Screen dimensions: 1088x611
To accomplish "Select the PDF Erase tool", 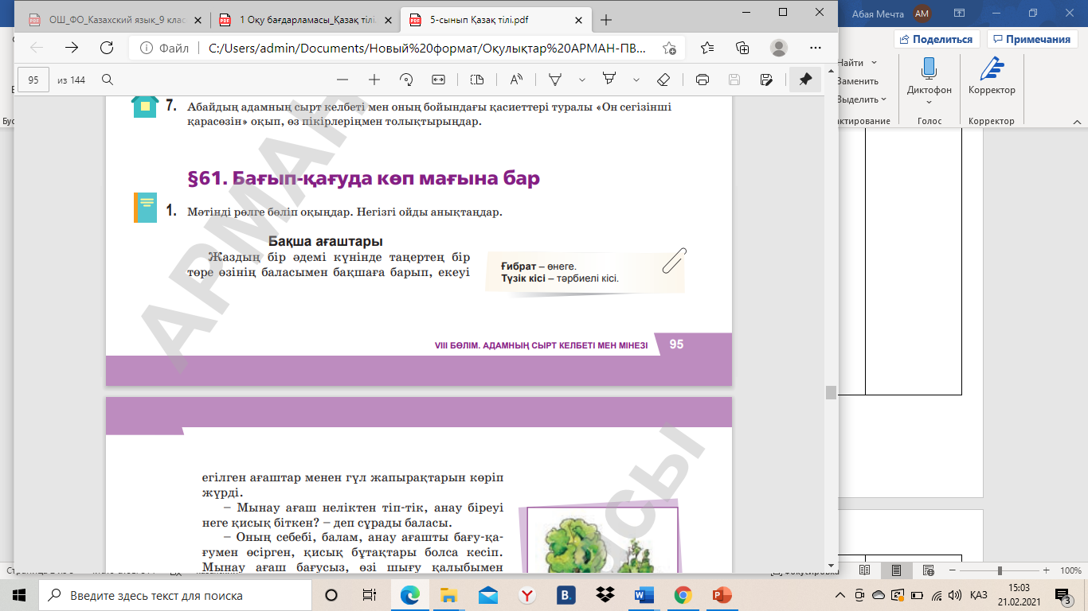I will [663, 80].
